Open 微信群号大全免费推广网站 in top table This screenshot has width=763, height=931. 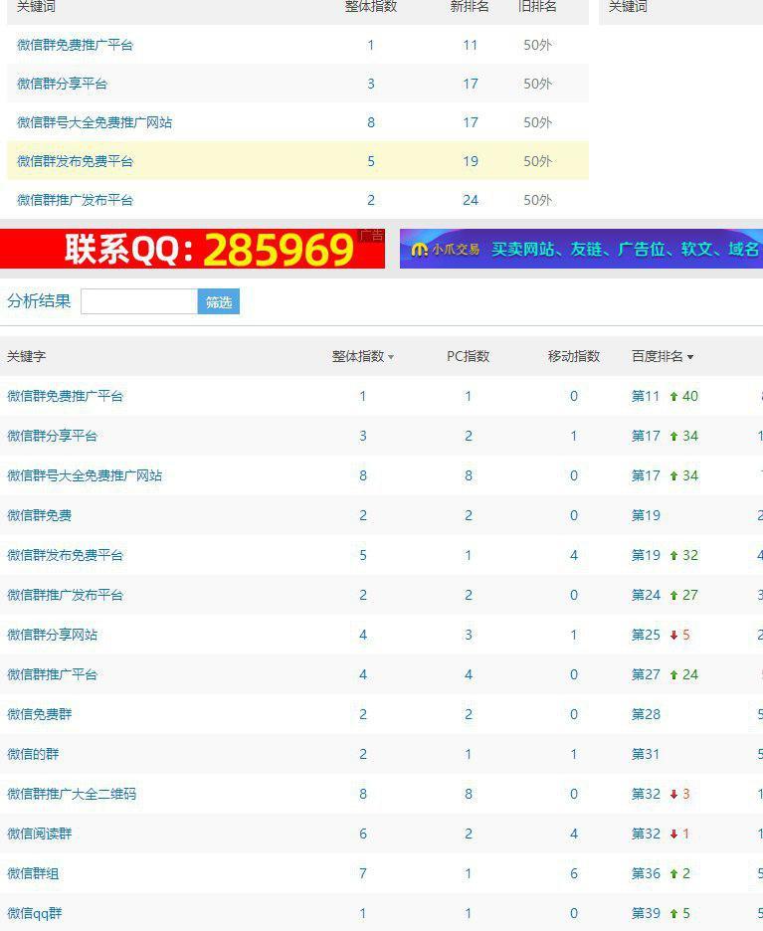click(95, 122)
